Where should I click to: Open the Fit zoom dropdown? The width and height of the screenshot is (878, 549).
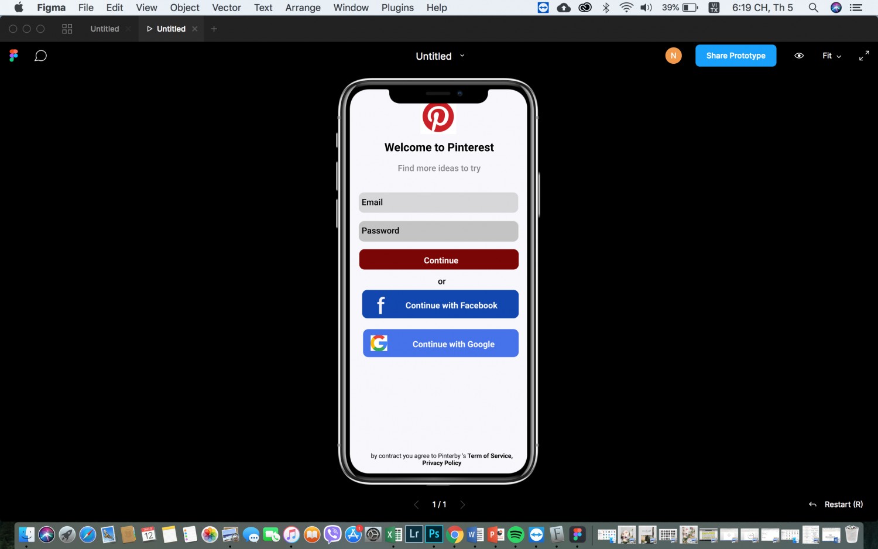point(832,56)
